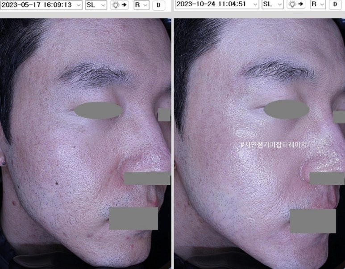Open the R side selector above the left photo
The image size is (345, 269).
[141, 5]
